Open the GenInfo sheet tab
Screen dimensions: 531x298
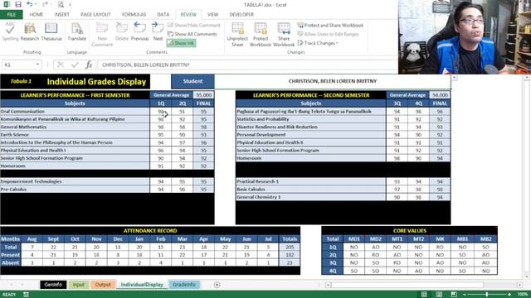53,285
